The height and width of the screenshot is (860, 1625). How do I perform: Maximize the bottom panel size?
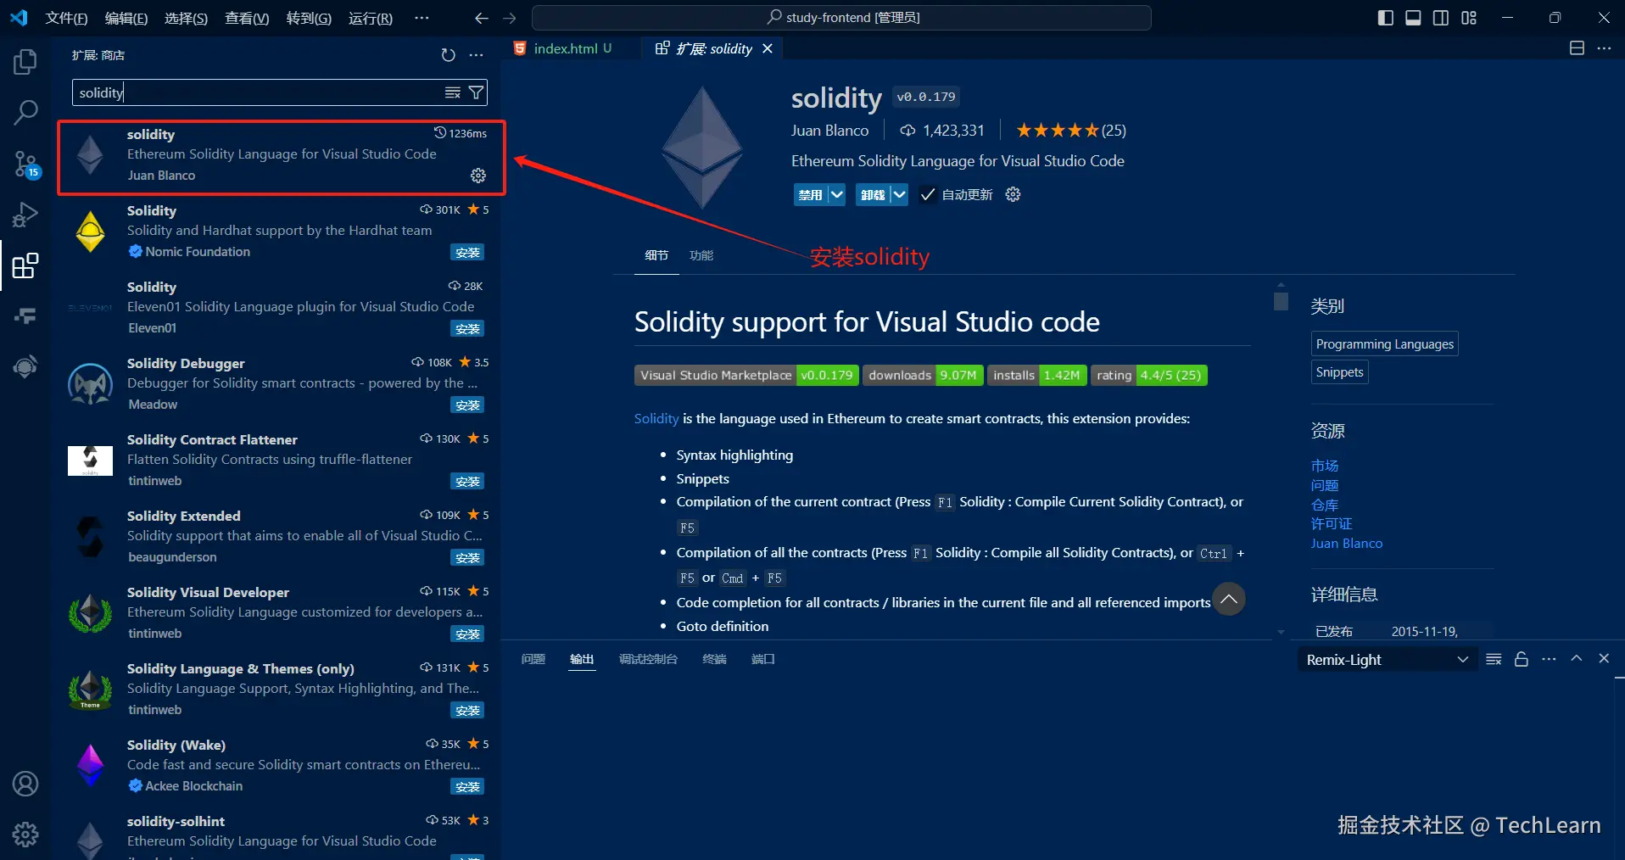[x=1577, y=658]
